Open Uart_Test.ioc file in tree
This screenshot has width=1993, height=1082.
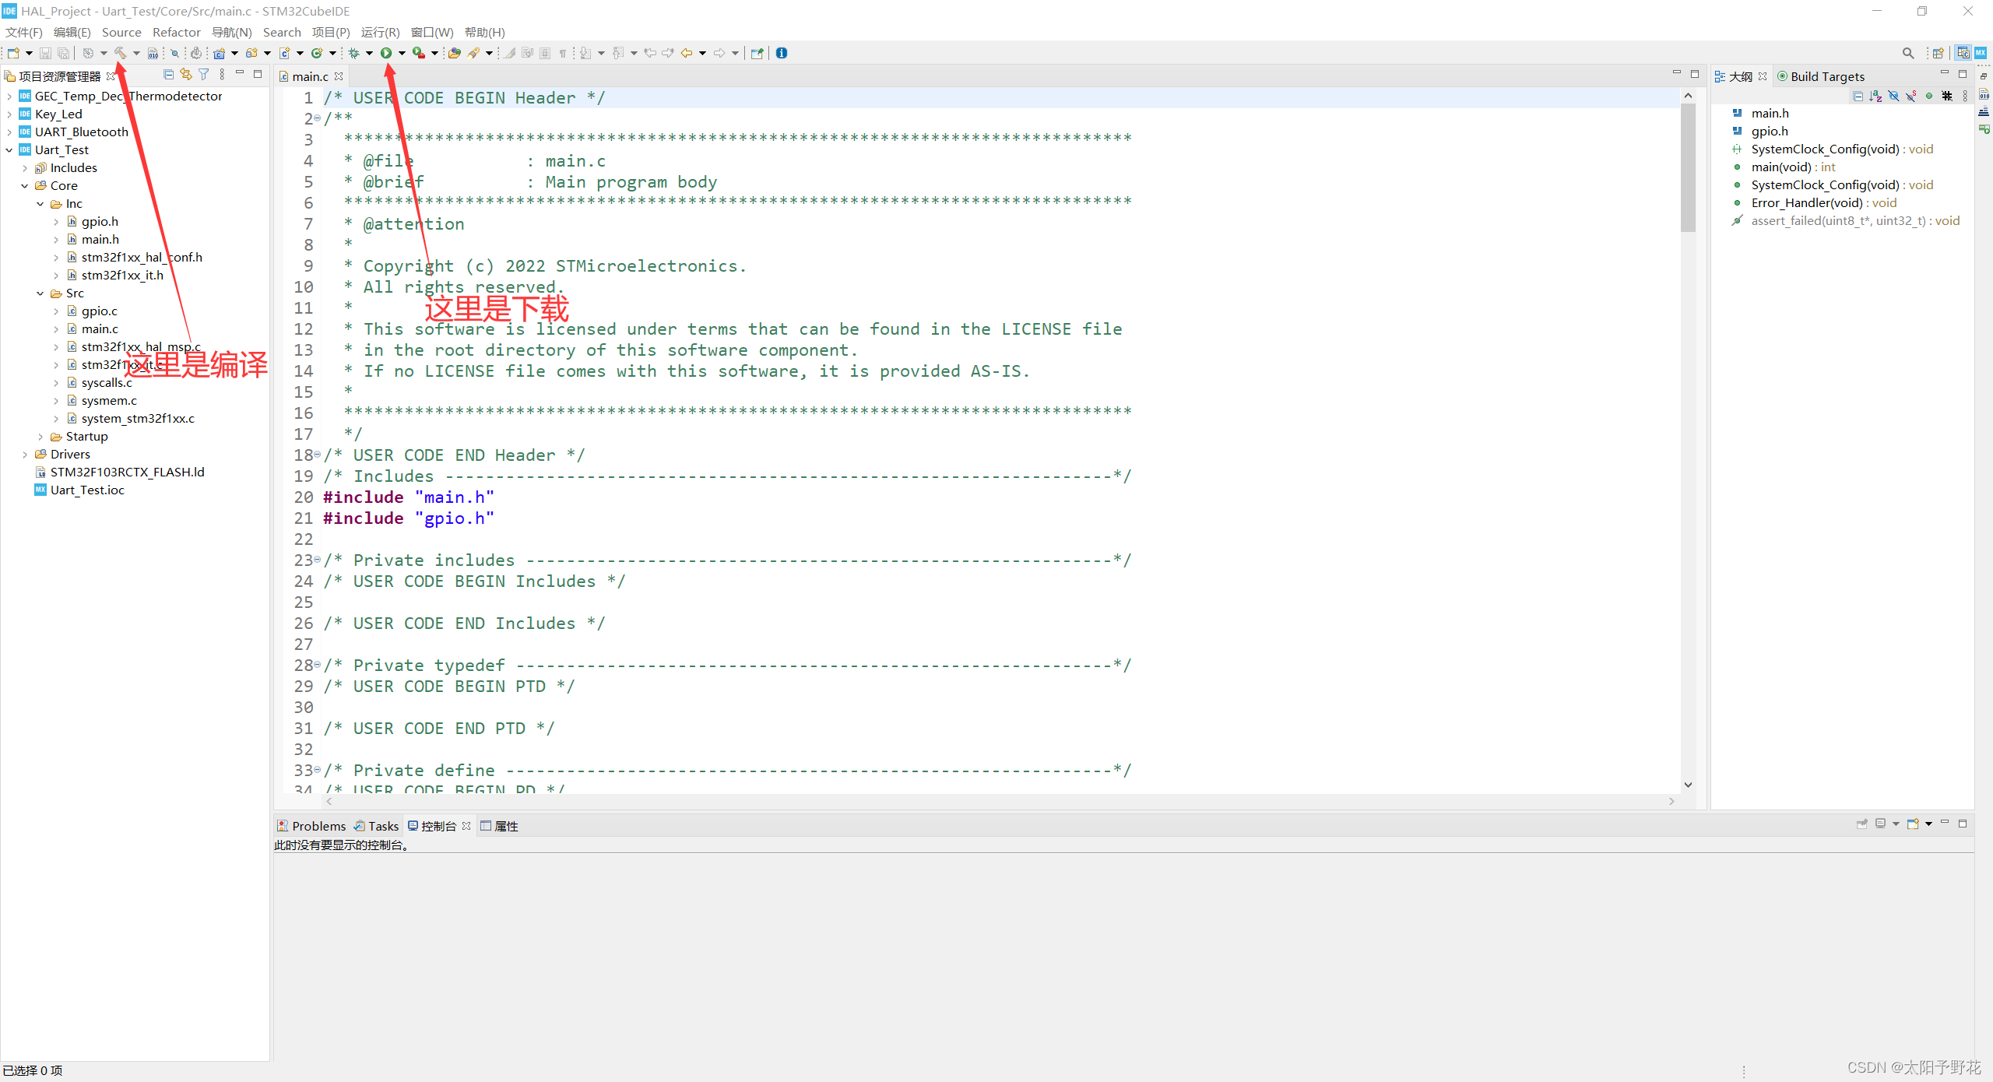(87, 490)
